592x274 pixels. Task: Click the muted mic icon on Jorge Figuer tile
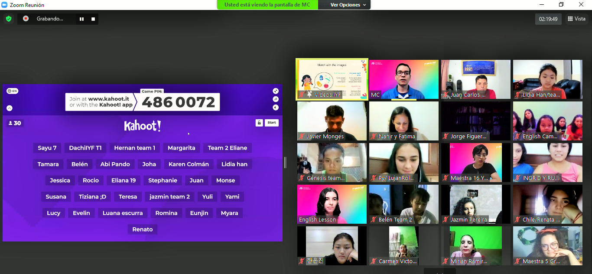[446, 136]
